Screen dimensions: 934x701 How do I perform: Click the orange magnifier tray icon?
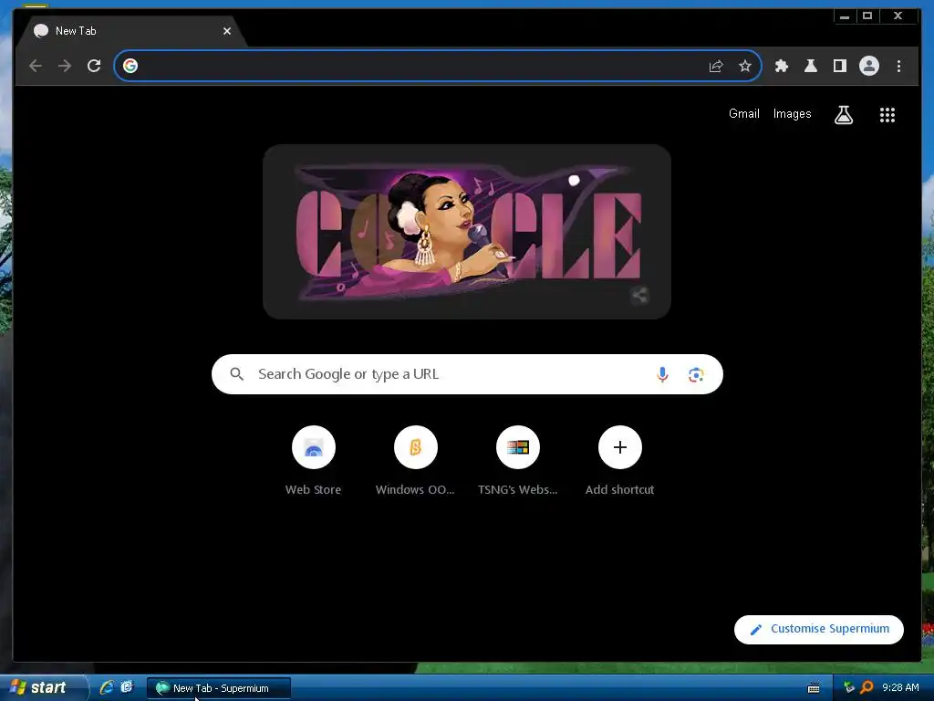pyautogui.click(x=867, y=687)
